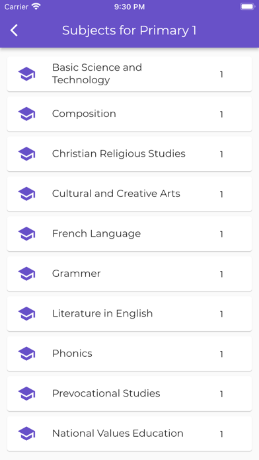Image resolution: width=259 pixels, height=460 pixels.
Task: Open Literature in English subject
Action: tap(129, 314)
